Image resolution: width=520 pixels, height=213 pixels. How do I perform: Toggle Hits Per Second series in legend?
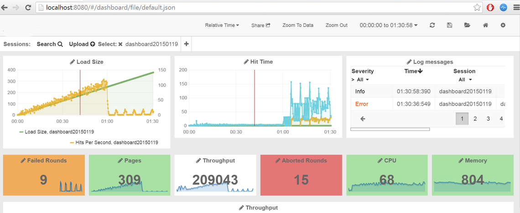[114, 142]
